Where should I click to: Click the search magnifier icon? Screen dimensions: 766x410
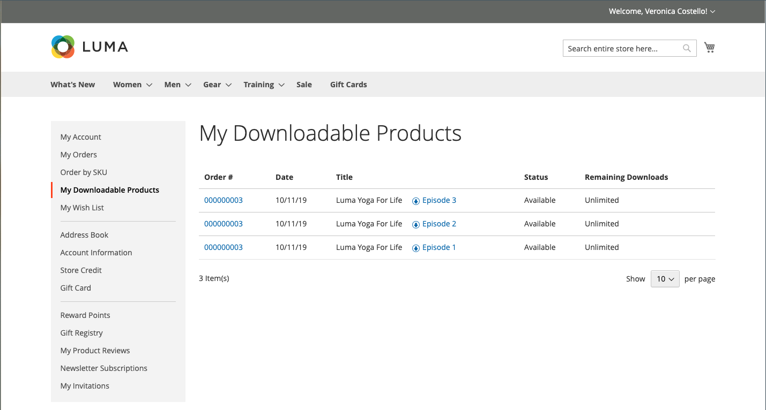click(x=687, y=48)
